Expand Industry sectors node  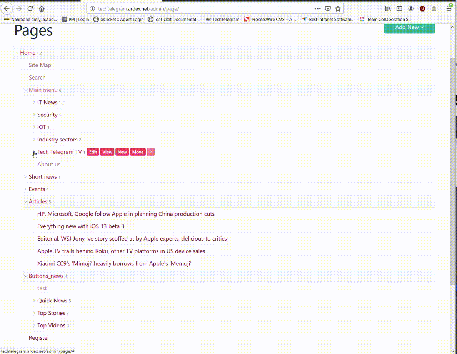(34, 140)
